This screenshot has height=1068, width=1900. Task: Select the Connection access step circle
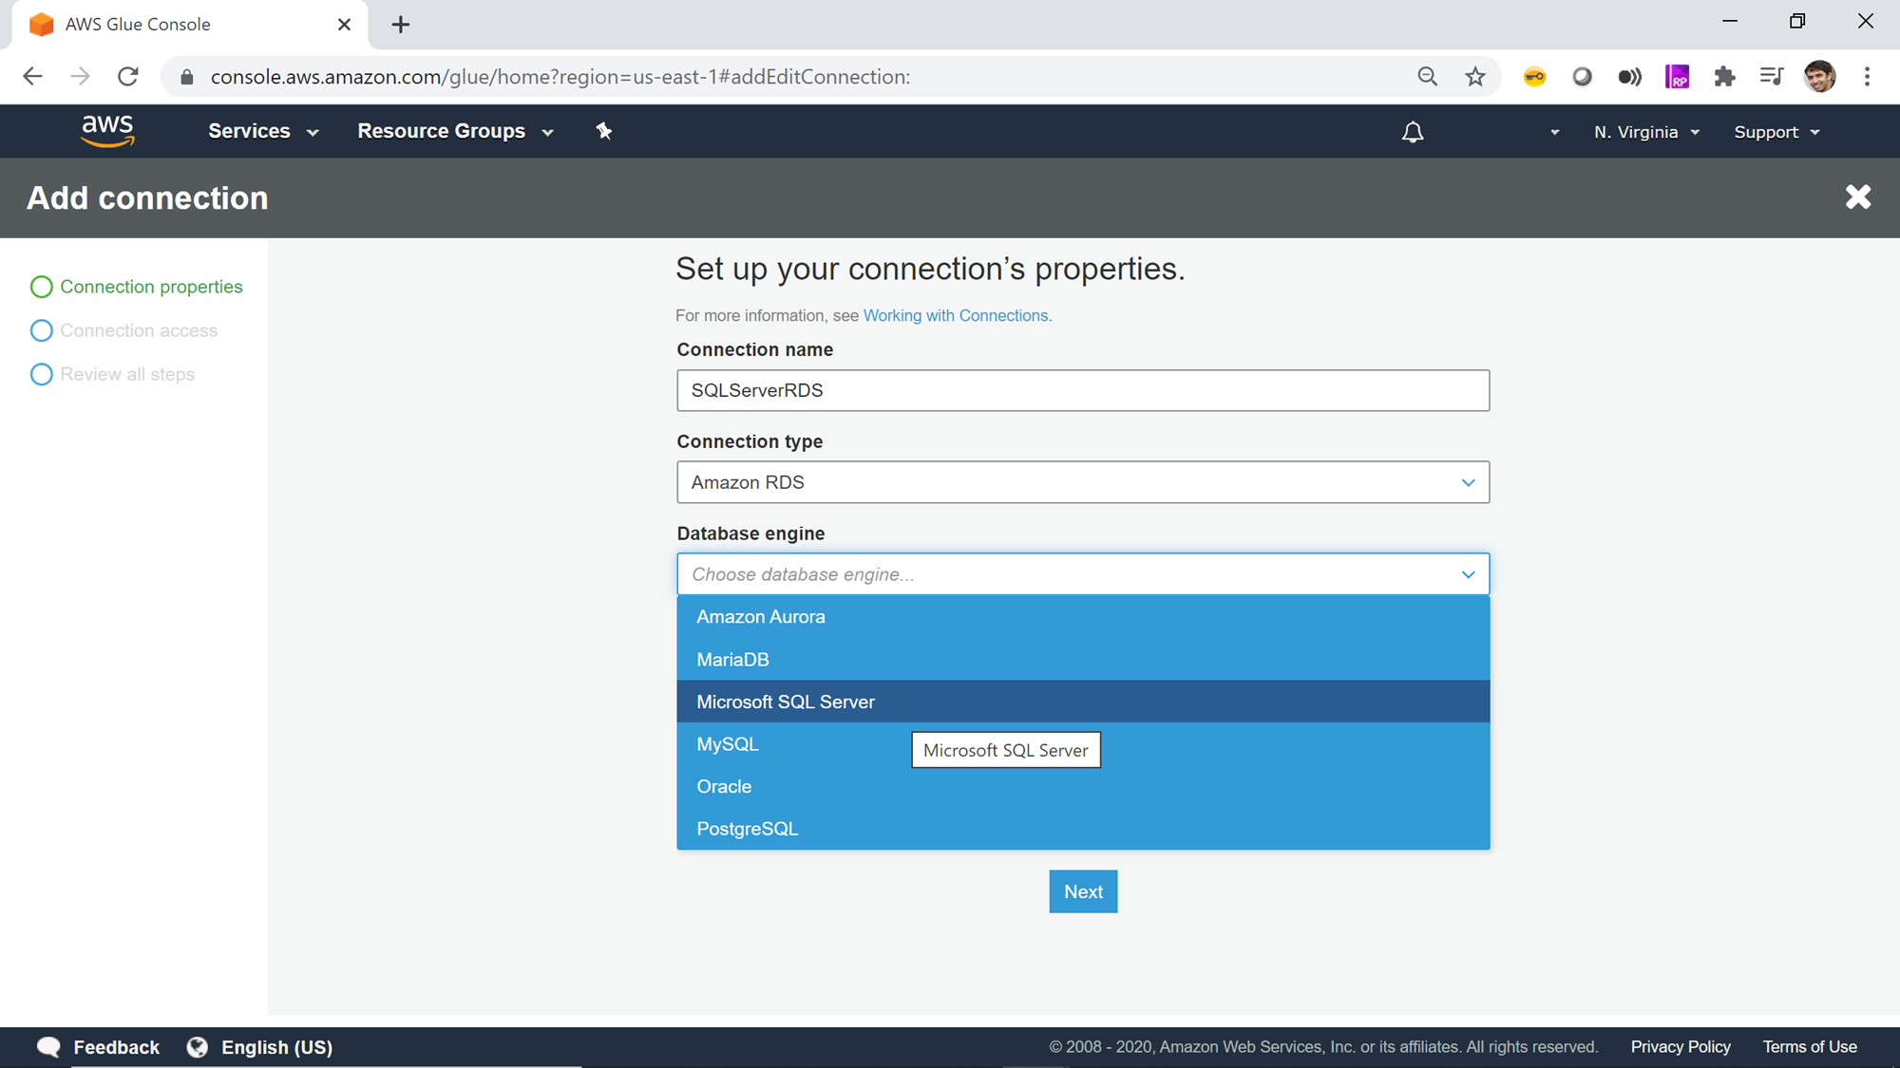[41, 330]
